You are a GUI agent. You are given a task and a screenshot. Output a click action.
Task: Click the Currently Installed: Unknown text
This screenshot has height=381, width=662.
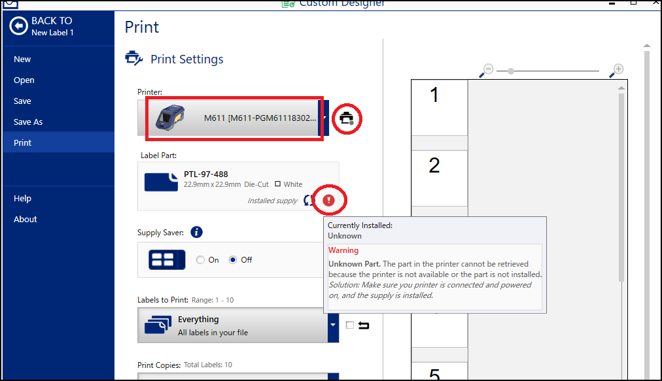(360, 231)
